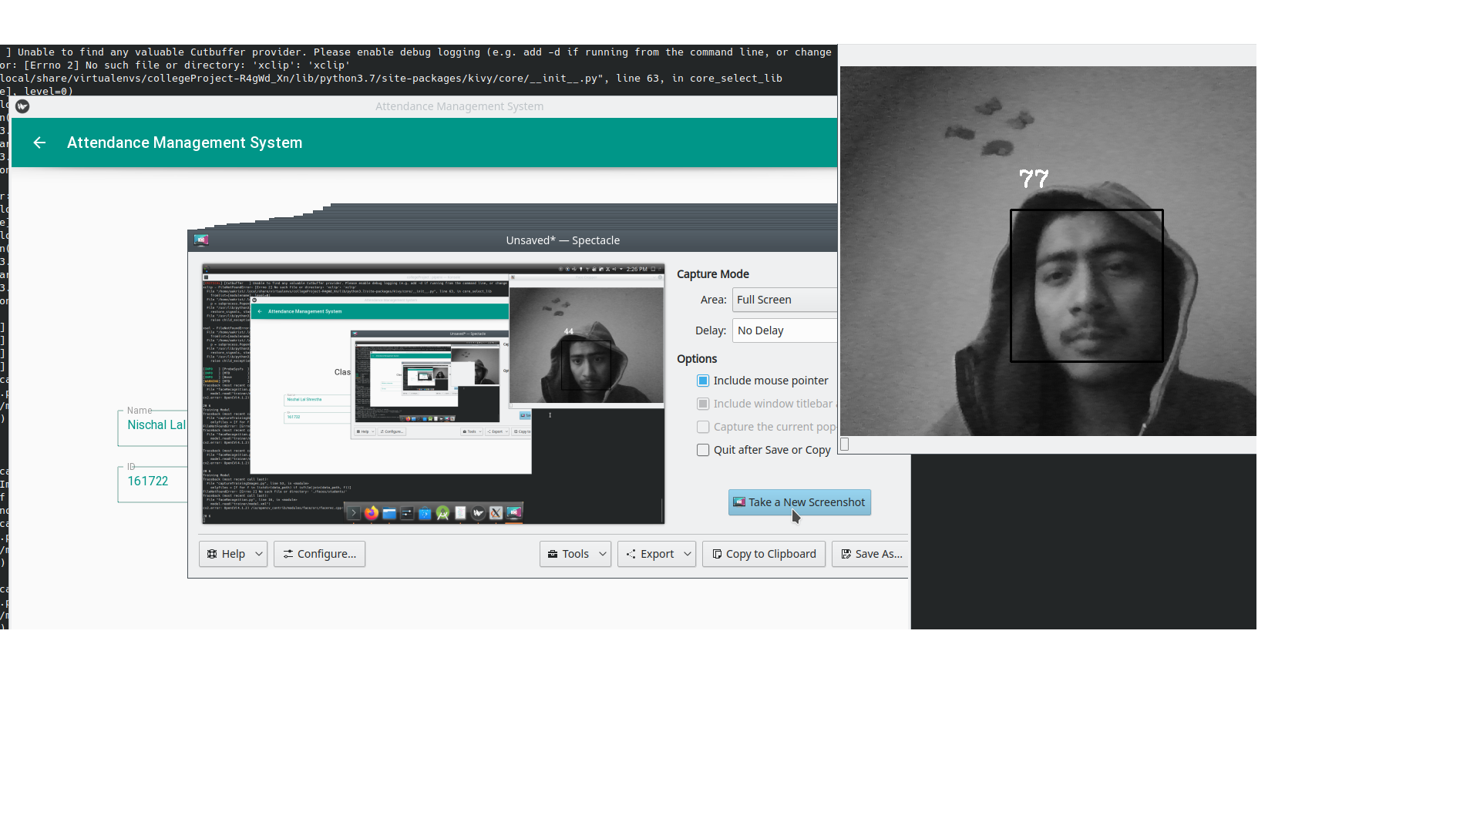This screenshot has height=832, width=1480.
Task: Open the Delay dropdown showing No Delay
Action: click(784, 330)
